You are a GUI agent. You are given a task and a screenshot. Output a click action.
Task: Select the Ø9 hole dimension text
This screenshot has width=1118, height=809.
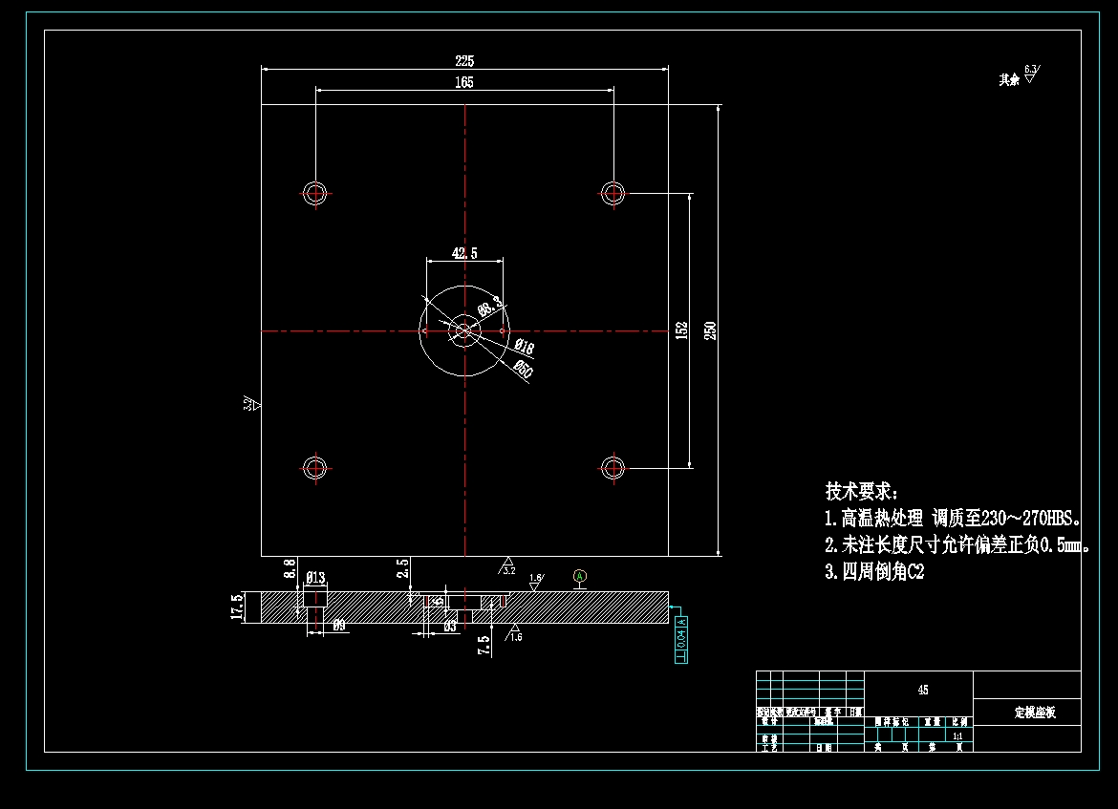click(x=338, y=626)
